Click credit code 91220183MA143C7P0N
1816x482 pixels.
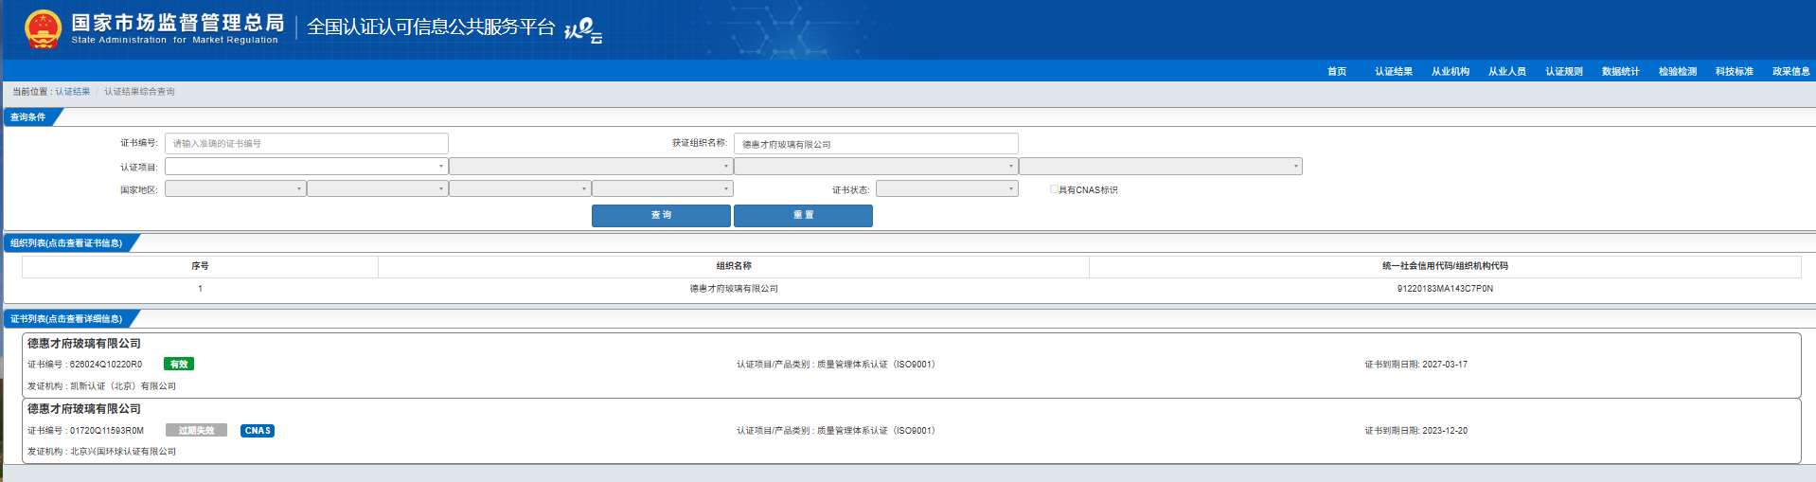tap(1445, 289)
